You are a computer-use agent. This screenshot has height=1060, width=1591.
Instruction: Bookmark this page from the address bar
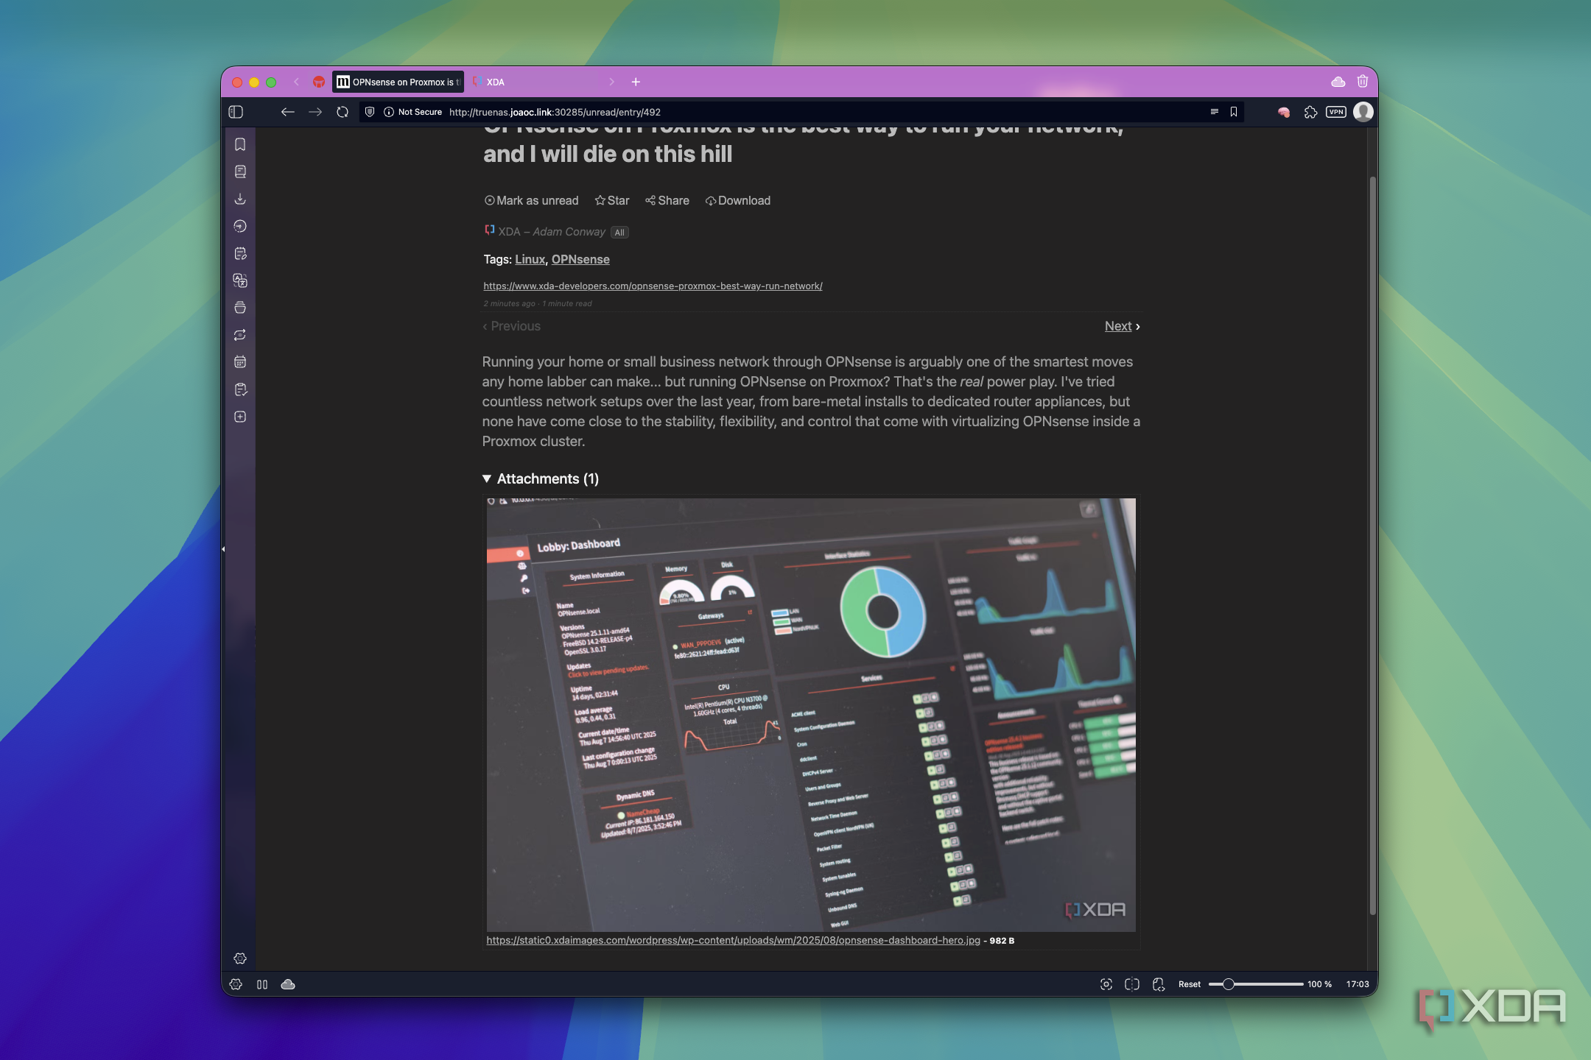[1234, 112]
